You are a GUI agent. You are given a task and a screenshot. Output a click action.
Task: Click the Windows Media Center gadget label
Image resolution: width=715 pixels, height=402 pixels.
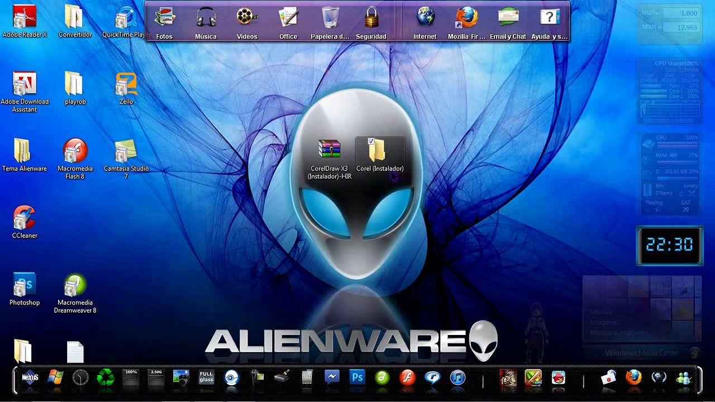pyautogui.click(x=642, y=353)
